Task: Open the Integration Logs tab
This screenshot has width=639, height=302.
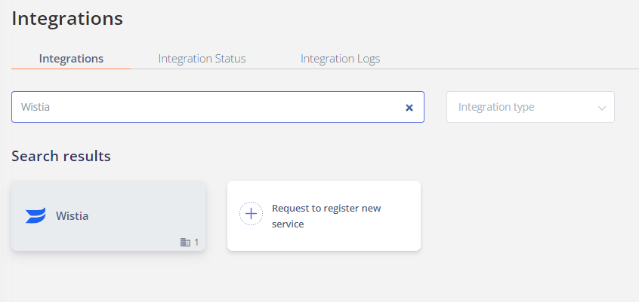Action: point(341,59)
